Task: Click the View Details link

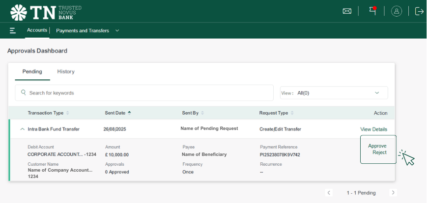Action: click(x=373, y=129)
